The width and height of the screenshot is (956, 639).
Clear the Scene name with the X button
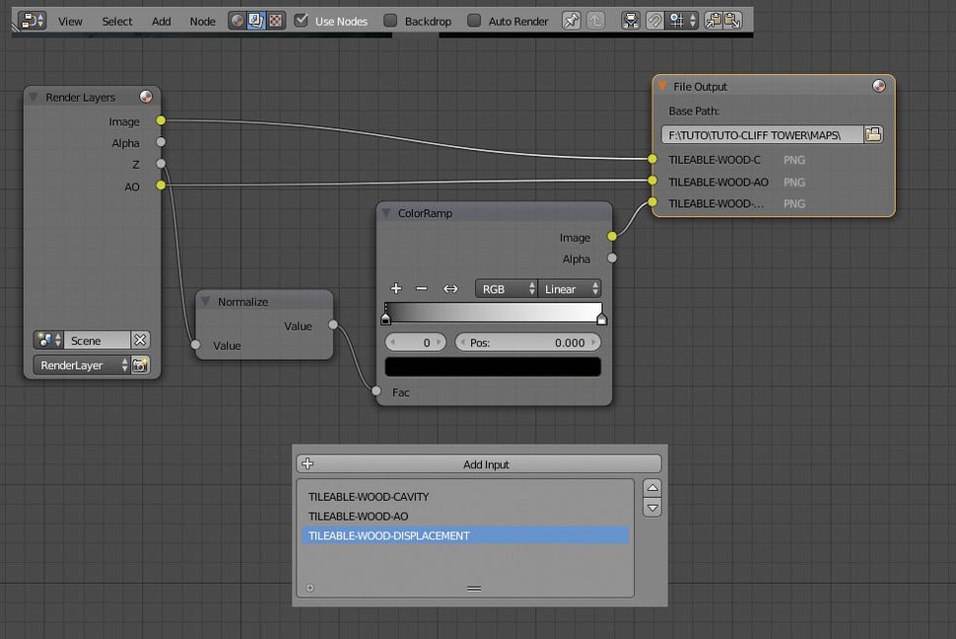(142, 339)
